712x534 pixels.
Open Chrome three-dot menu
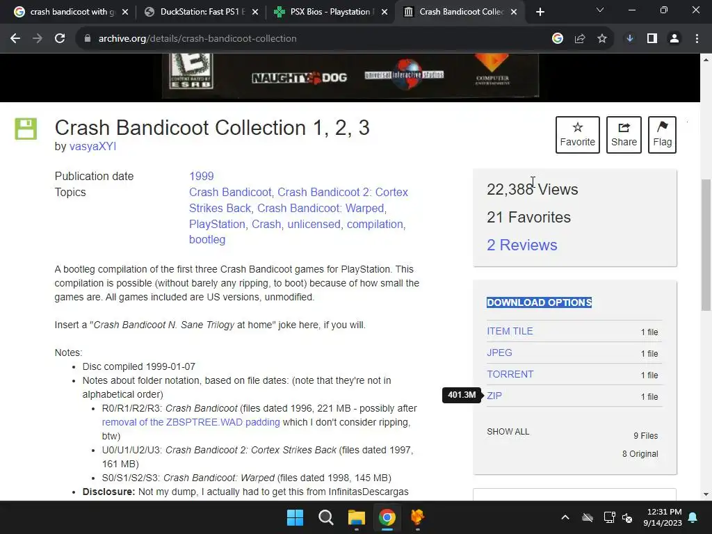pyautogui.click(x=697, y=39)
